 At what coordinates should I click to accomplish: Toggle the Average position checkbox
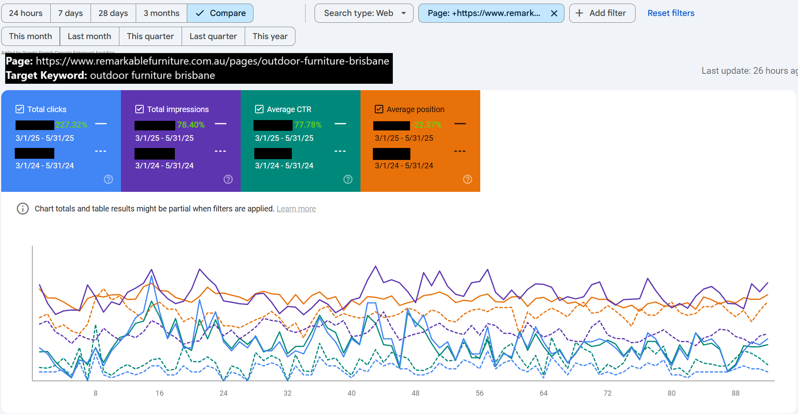click(x=379, y=109)
